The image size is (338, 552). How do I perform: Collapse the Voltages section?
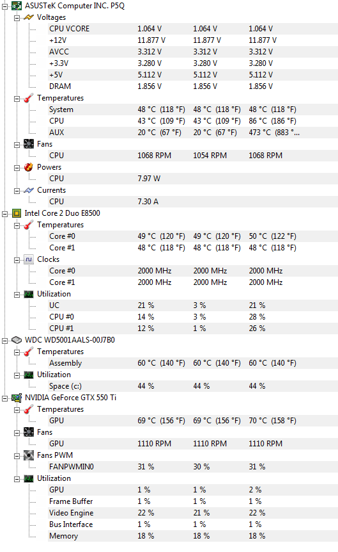coord(17,17)
